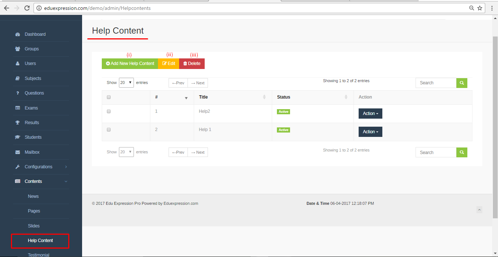
Task: Open the Testimonial submenu item
Action: tap(38, 255)
